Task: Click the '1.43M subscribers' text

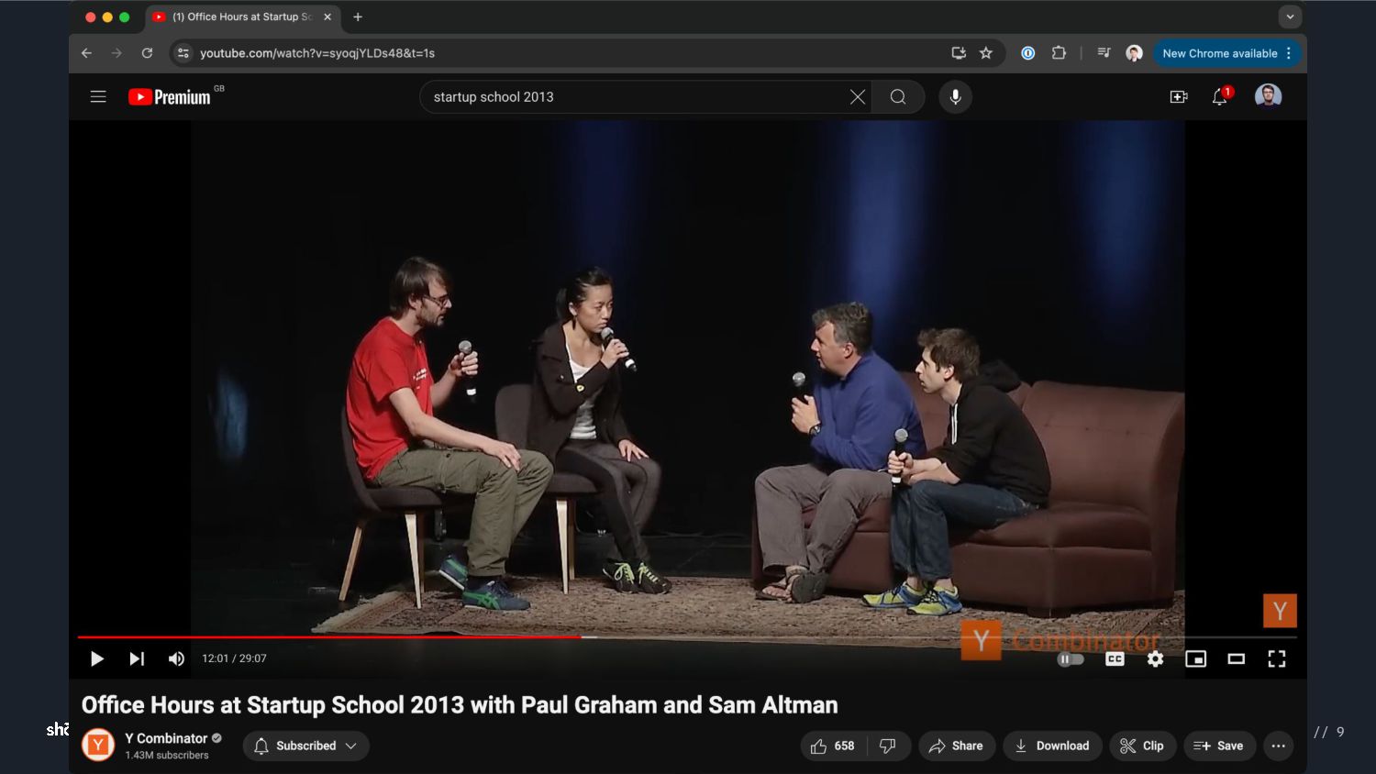Action: tap(167, 756)
